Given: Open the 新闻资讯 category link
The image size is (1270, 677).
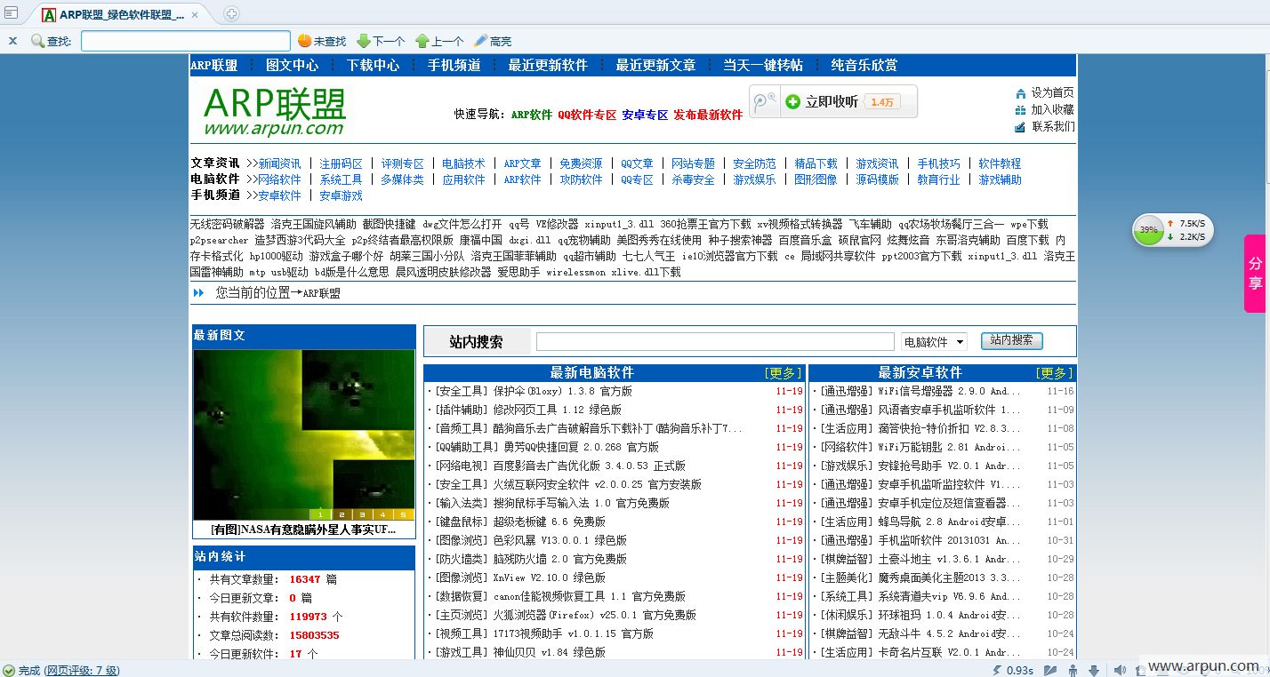Looking at the screenshot, I should click(x=279, y=163).
